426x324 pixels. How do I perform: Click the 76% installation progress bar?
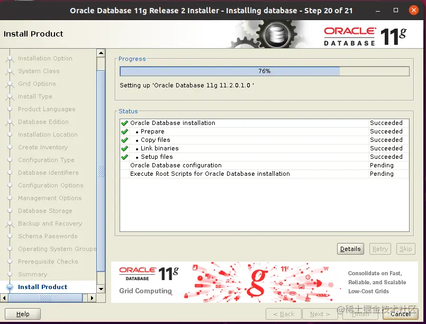[265, 71]
